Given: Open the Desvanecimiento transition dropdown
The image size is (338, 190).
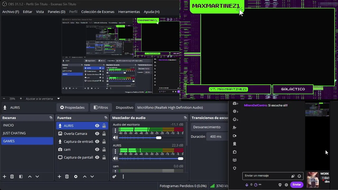Looking at the screenshot, I should [x=210, y=127].
